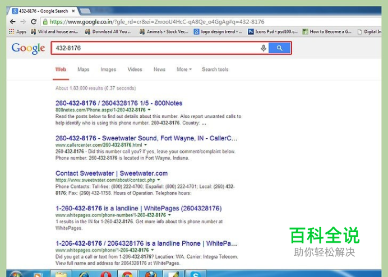This screenshot has height=277, width=388.
Task: Go back with the browser back arrow
Action: click(13, 22)
